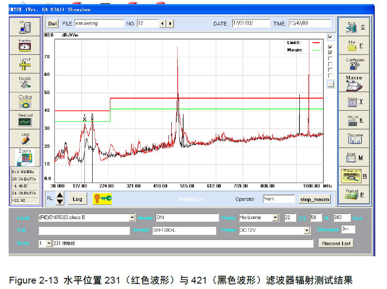Toggle the top trace checkbox
The image size is (387, 289).
pyautogui.click(x=330, y=37)
